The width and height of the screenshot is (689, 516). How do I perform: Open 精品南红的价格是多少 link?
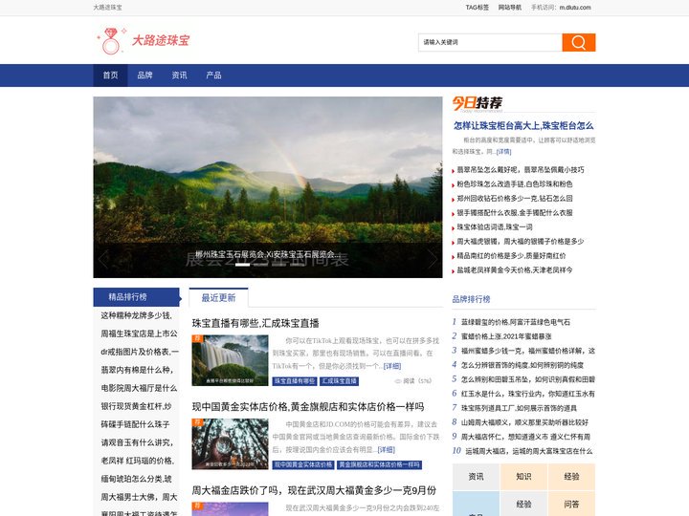(x=511, y=256)
